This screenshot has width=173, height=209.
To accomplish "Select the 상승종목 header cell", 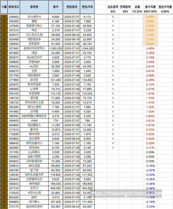I will (x=113, y=7).
